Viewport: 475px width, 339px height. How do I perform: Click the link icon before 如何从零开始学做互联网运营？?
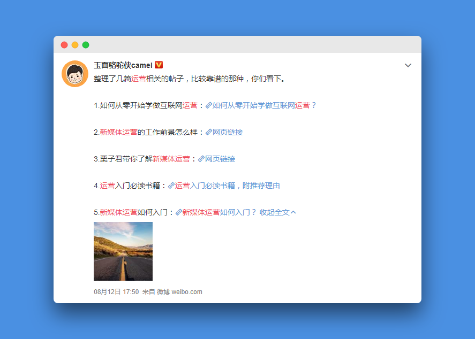pos(209,105)
